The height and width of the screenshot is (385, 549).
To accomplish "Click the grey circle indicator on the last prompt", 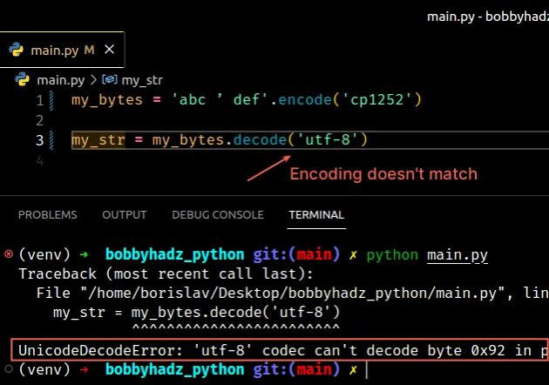I will (9, 369).
